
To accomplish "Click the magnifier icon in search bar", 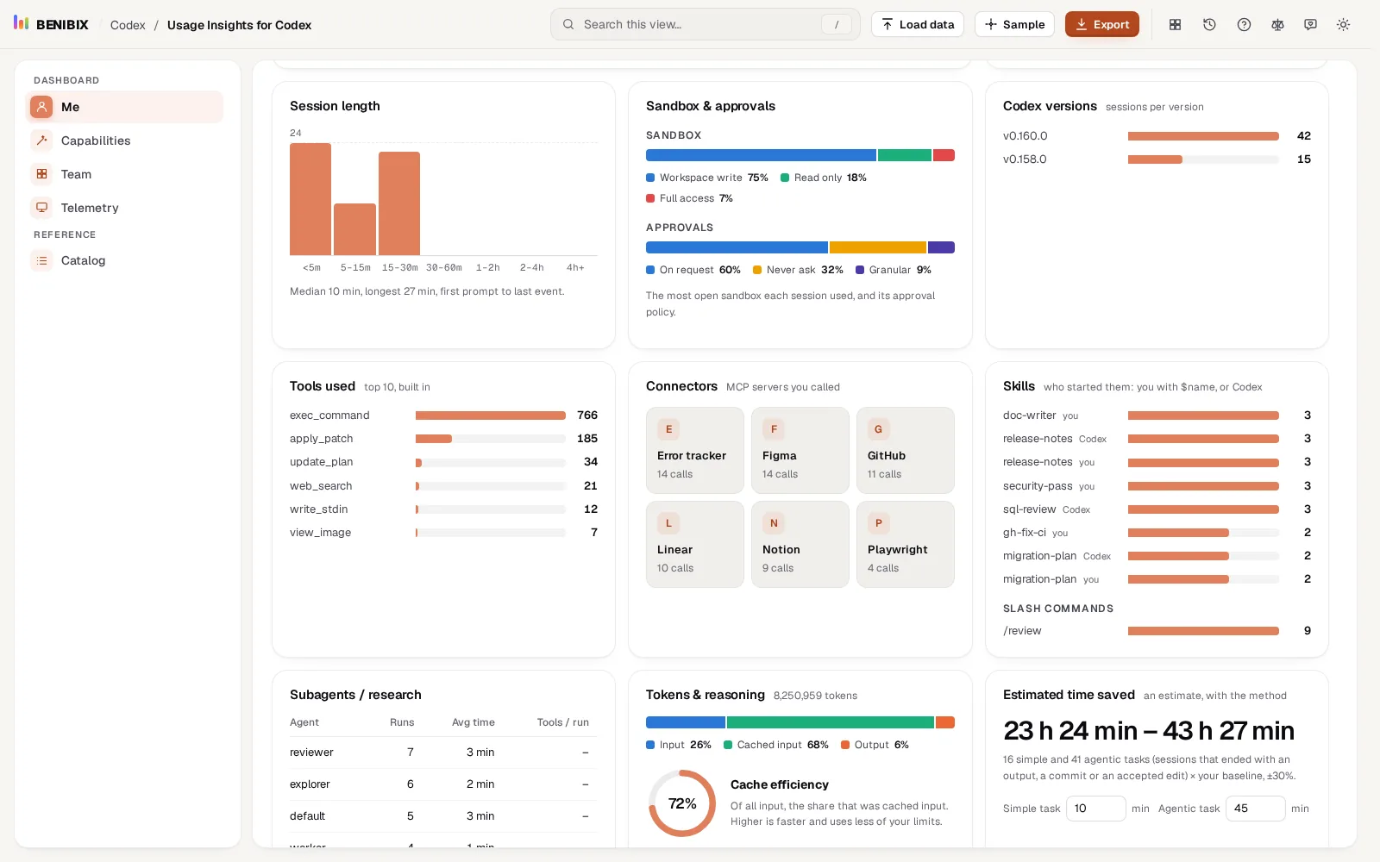I will point(568,24).
